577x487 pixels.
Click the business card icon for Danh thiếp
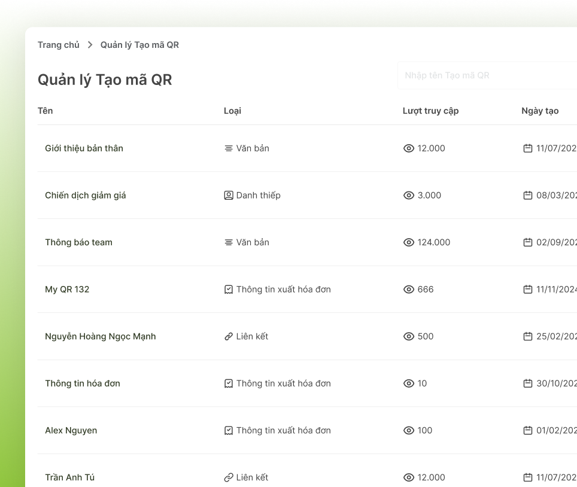point(229,196)
